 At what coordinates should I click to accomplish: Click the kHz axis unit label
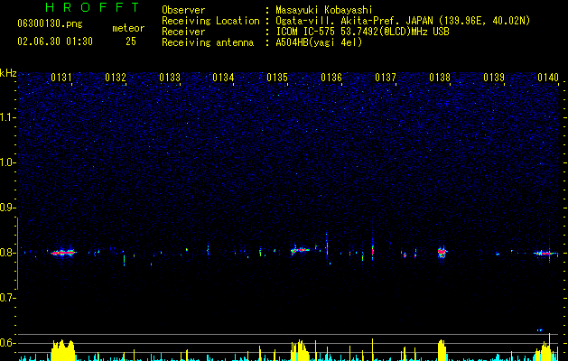tap(8, 73)
